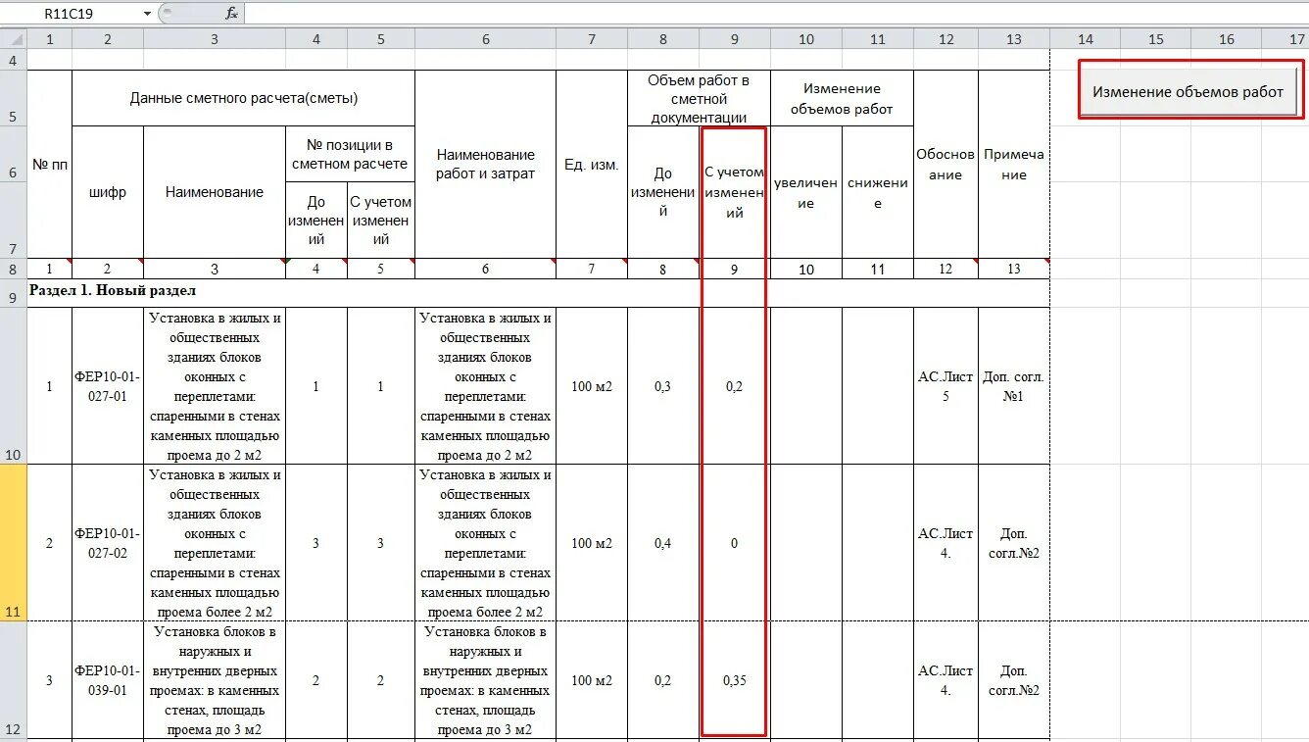Click numbering cell 13 in row 8
The width and height of the screenshot is (1309, 742).
click(x=1014, y=269)
